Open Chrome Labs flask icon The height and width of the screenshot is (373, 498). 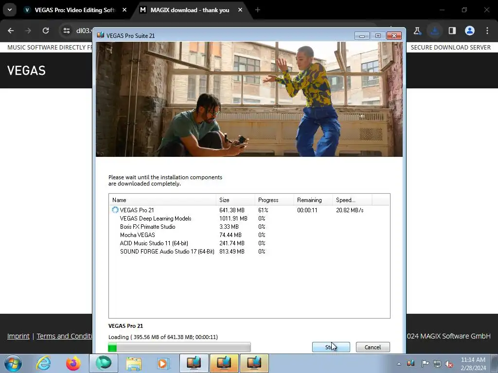[x=417, y=31]
